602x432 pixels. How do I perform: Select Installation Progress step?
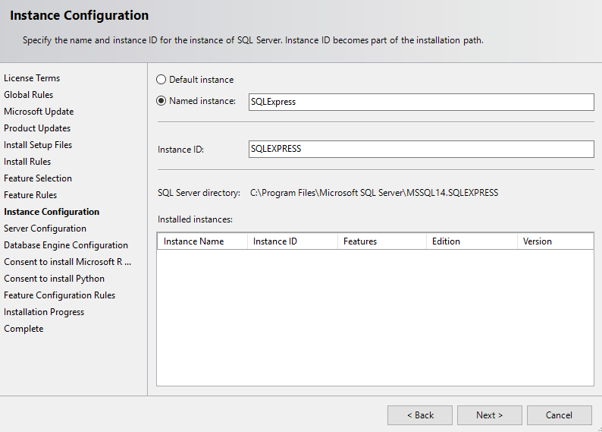(44, 312)
